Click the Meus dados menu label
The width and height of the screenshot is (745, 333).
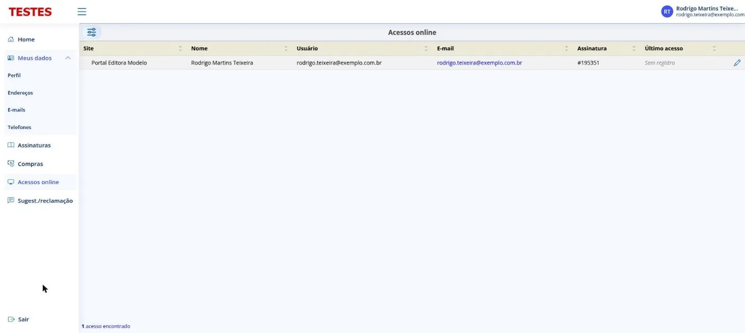(35, 58)
